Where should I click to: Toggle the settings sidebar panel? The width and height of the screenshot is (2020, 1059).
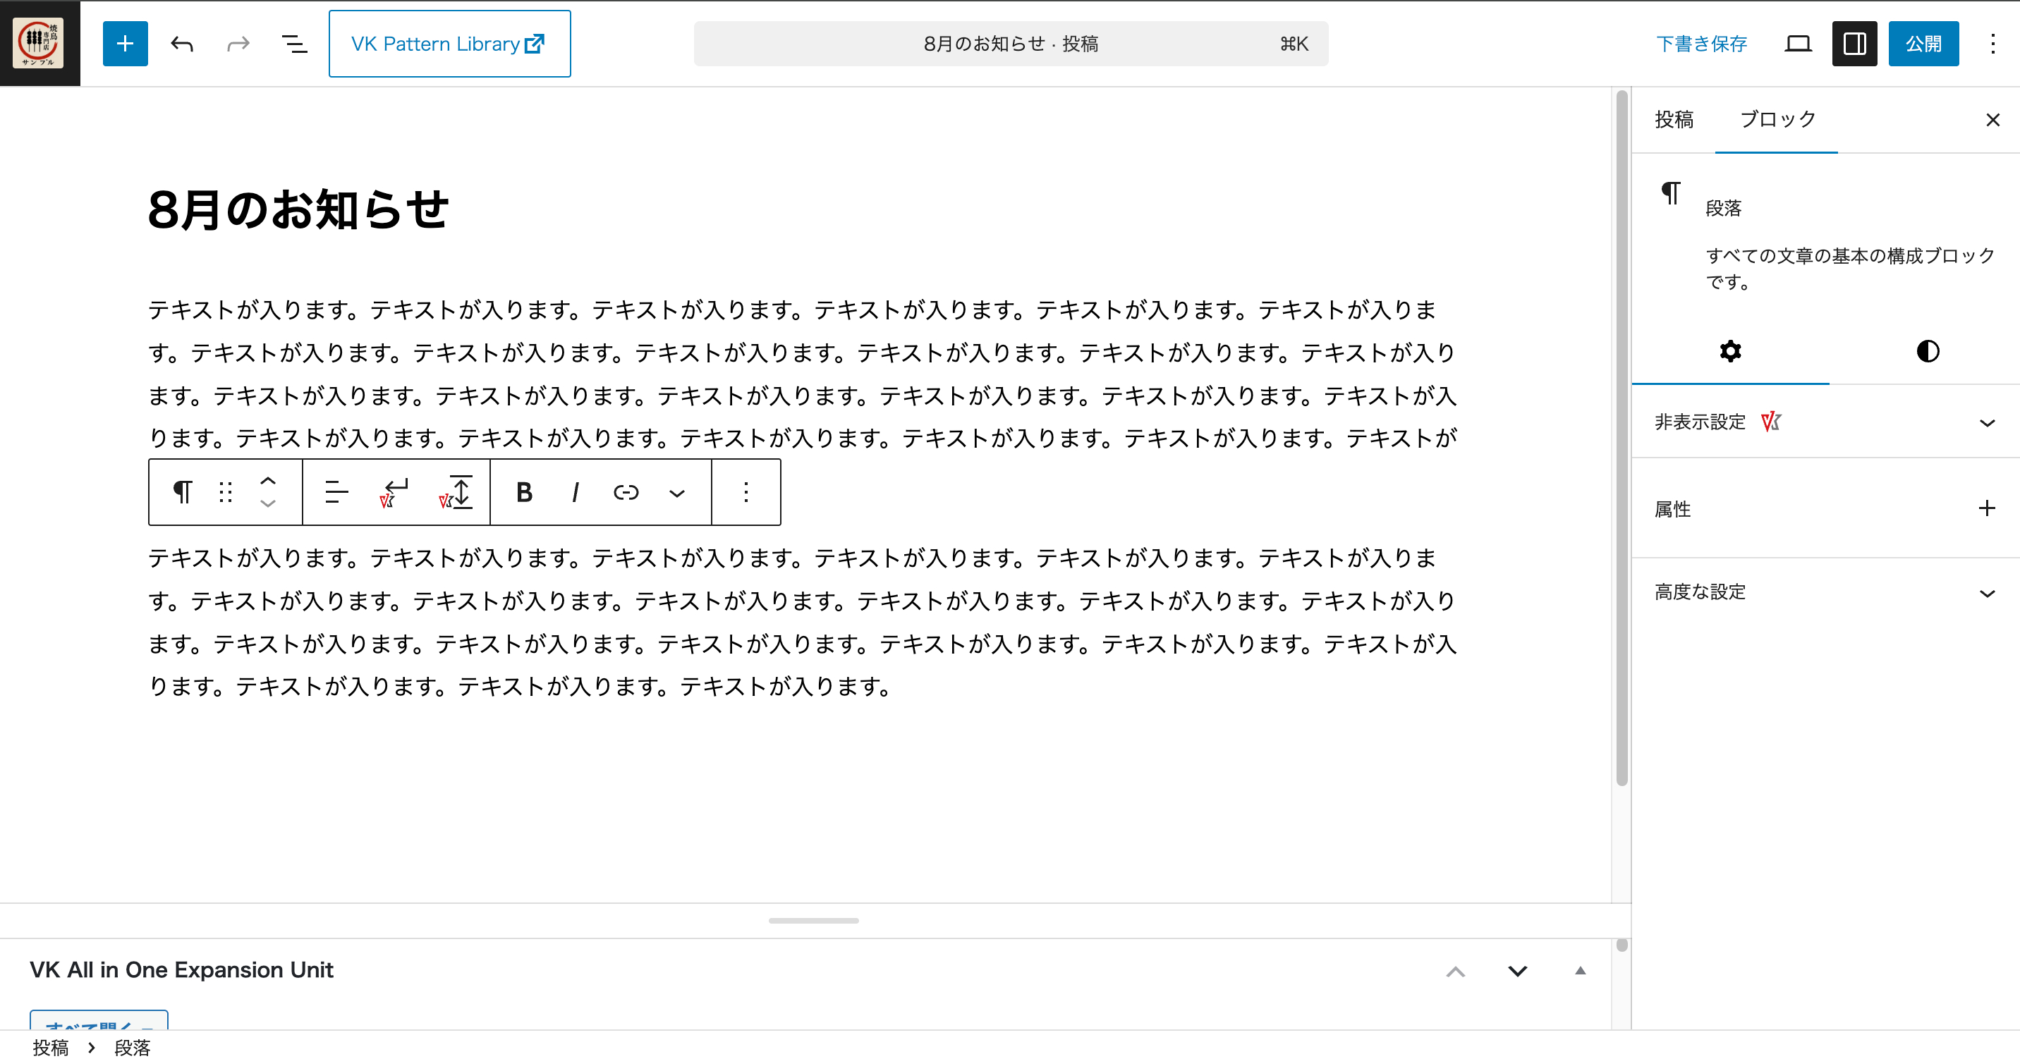coord(1854,44)
